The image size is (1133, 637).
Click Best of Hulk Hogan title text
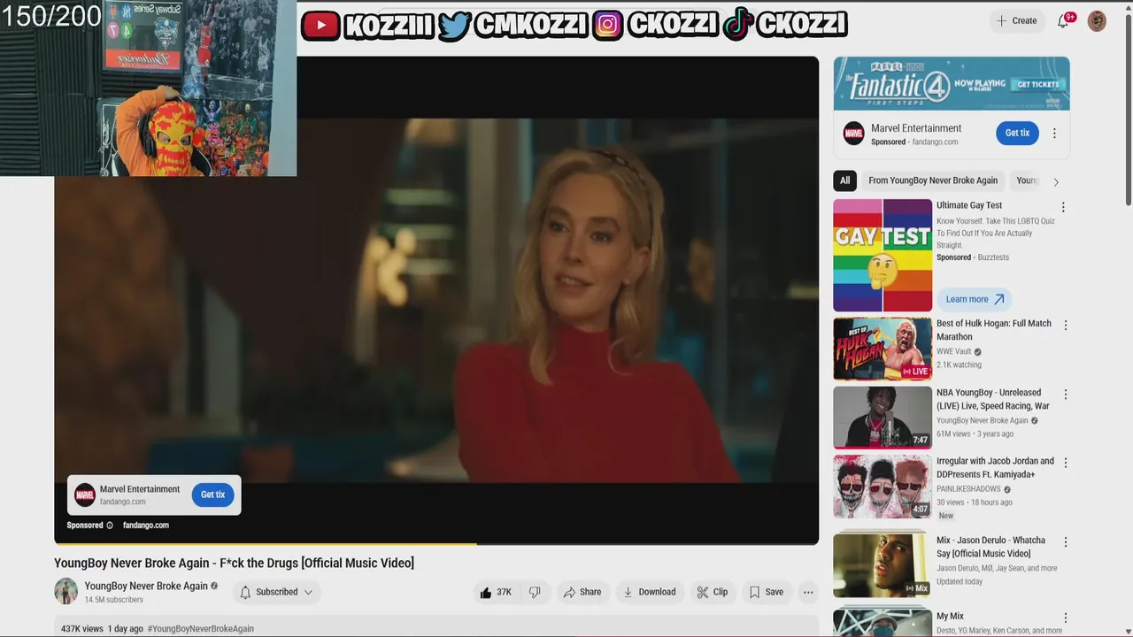[x=994, y=330]
